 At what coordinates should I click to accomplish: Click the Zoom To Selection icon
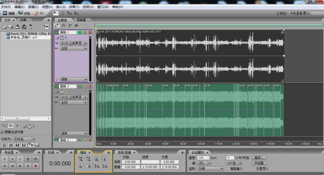coord(104,159)
